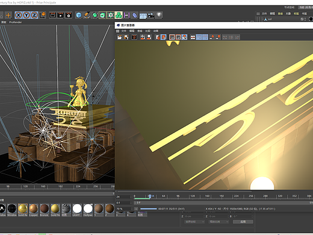This screenshot has width=313, height=235.
Task: Open the ProRender viewport menu
Action: pos(16,22)
